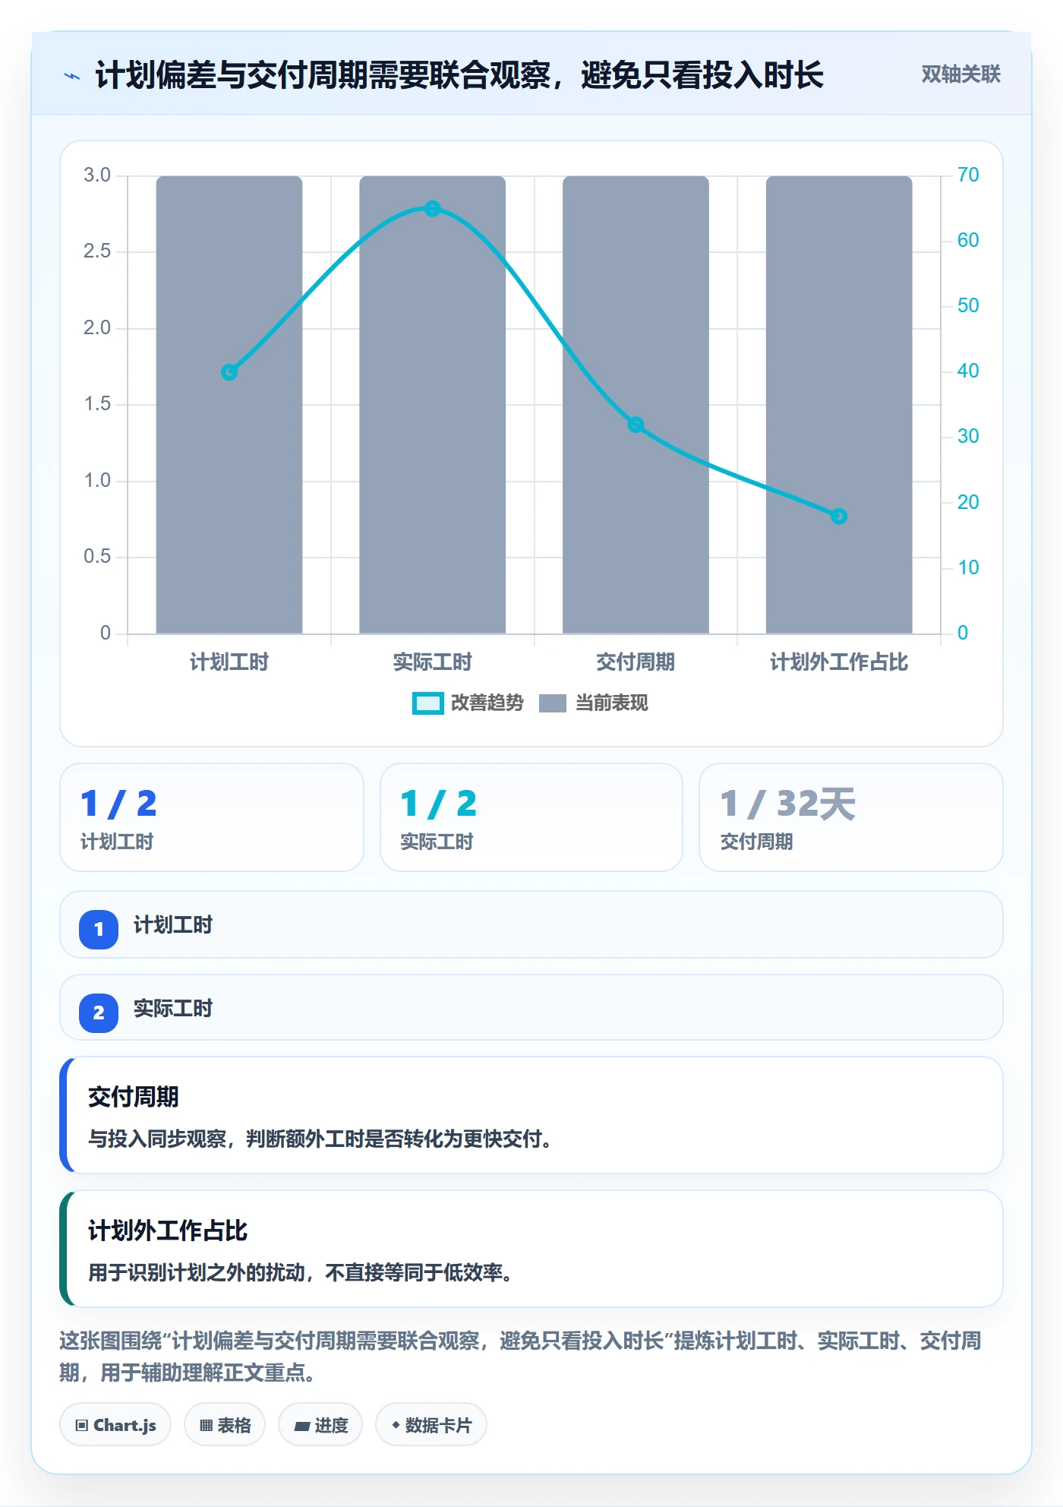The image size is (1063, 1507).
Task: Click the Chart.js tag chip
Action: pos(115,1425)
